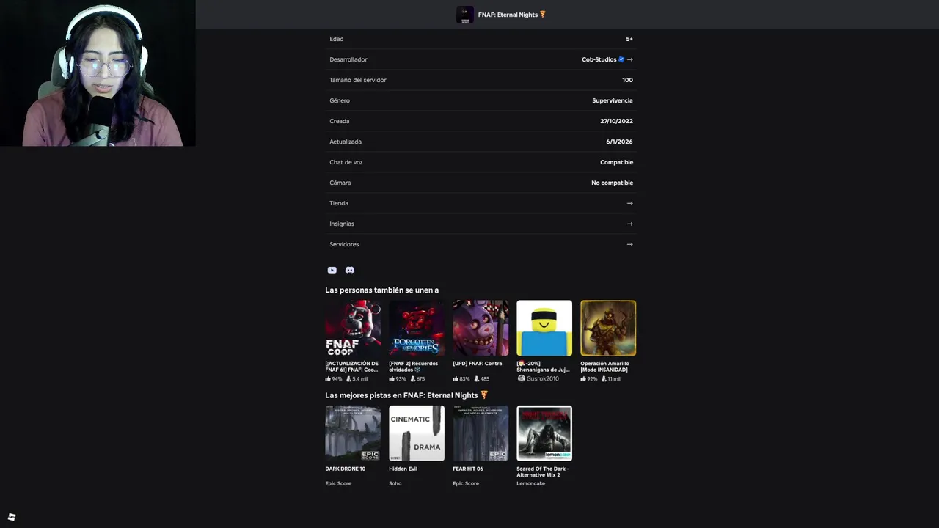The height and width of the screenshot is (528, 939).
Task: Click 'Epic Score' under FEAR HIT 06
Action: coord(466,483)
